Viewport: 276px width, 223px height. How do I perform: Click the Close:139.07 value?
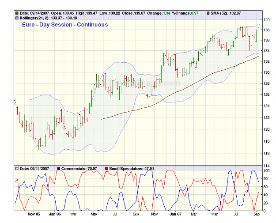click(x=134, y=13)
